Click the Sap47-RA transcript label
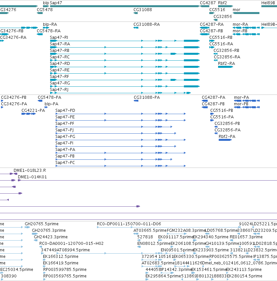This screenshot has height=281, width=277. tap(60, 44)
